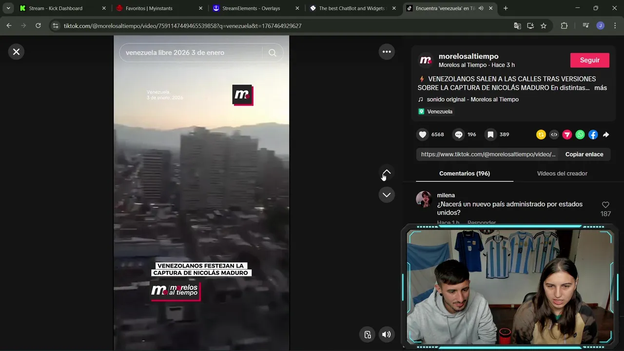
Task: Click the search magnifier in video overlay
Action: coord(273,53)
